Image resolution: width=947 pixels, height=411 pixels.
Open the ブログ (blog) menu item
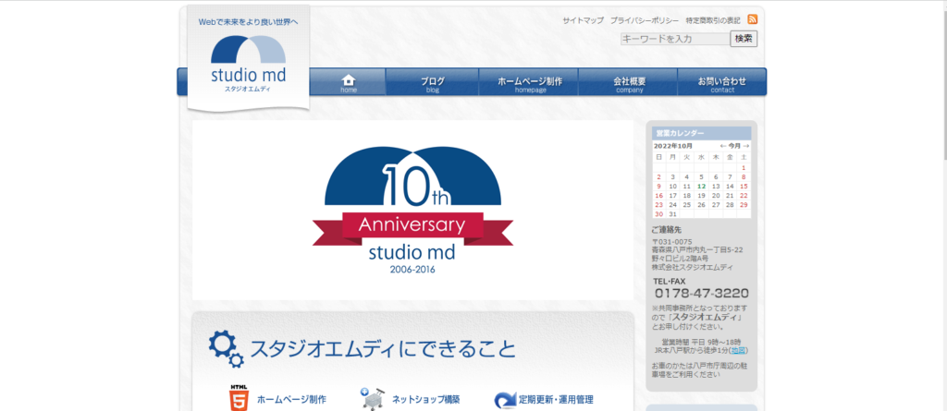[432, 82]
